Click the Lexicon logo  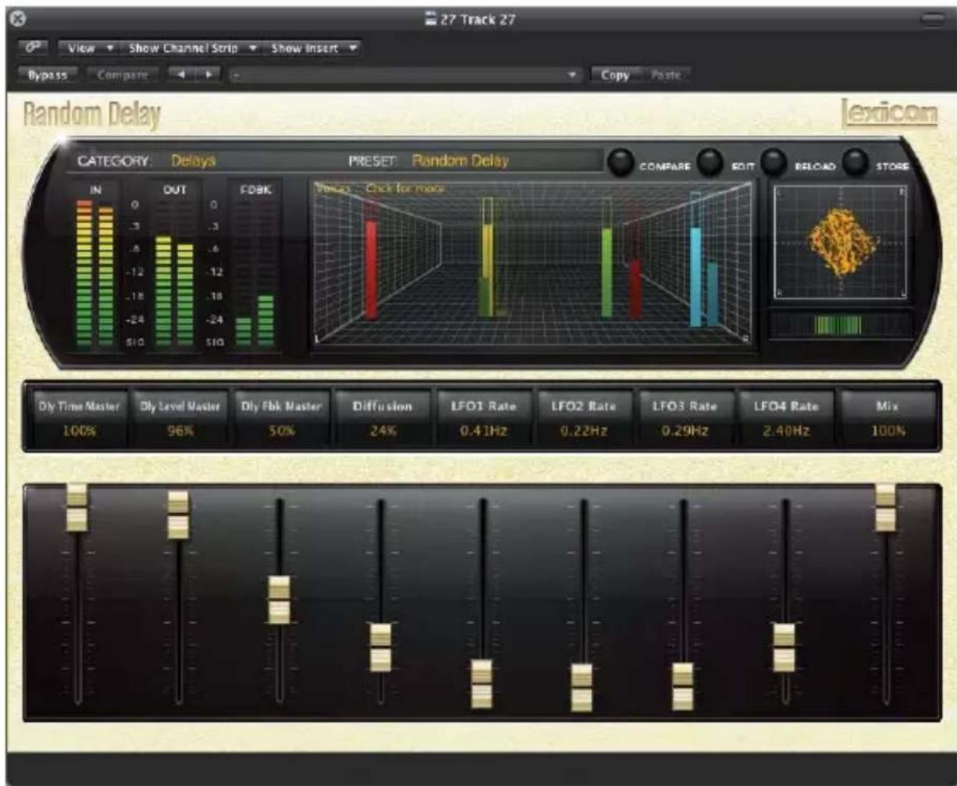pyautogui.click(x=890, y=113)
